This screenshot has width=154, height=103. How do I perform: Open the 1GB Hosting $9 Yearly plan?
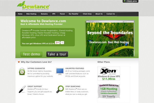(109, 91)
